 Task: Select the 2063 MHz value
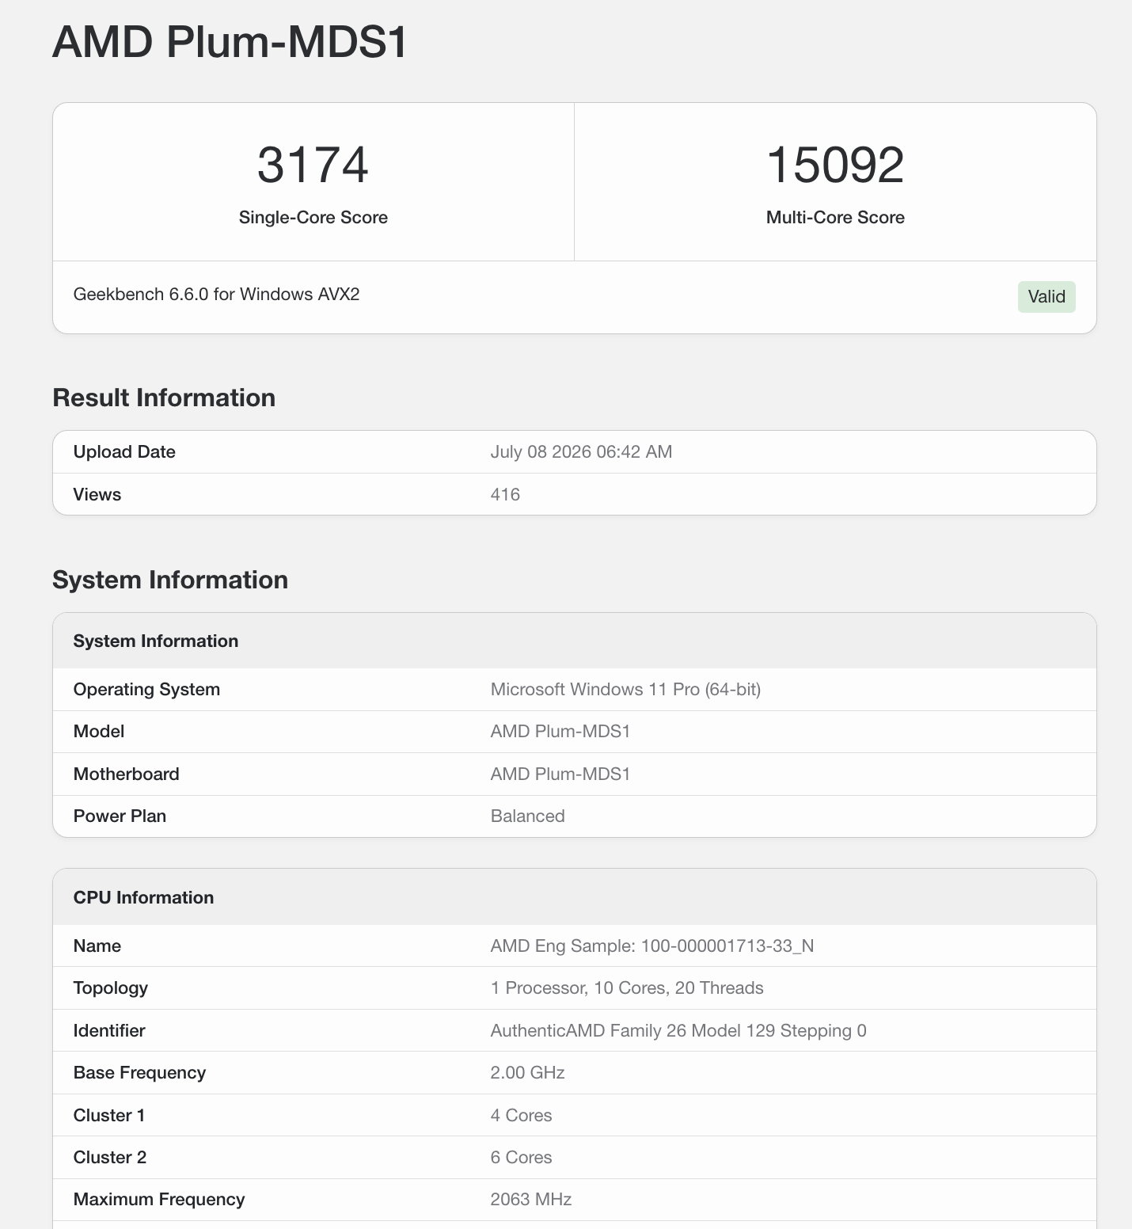pyautogui.click(x=530, y=1200)
